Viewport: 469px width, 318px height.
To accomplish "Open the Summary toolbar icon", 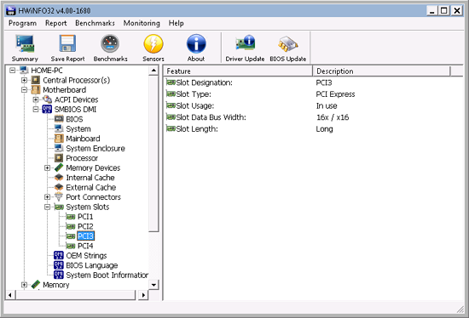I will pyautogui.click(x=25, y=44).
